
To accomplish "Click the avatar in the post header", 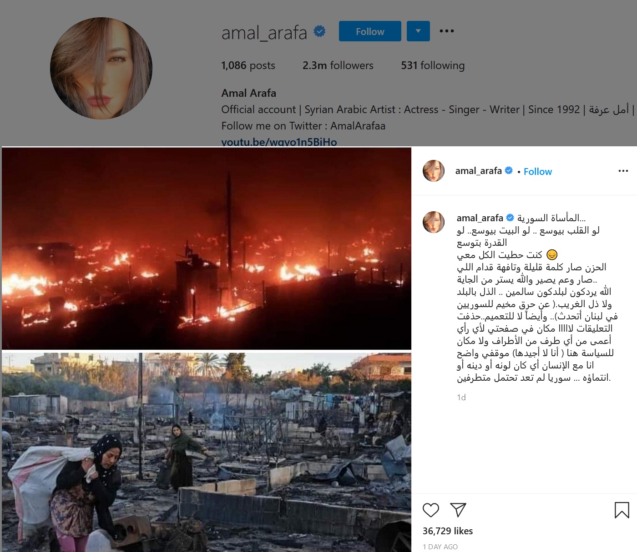I will tap(434, 171).
